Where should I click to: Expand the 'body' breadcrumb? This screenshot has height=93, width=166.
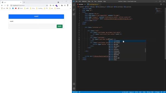point(93,7)
